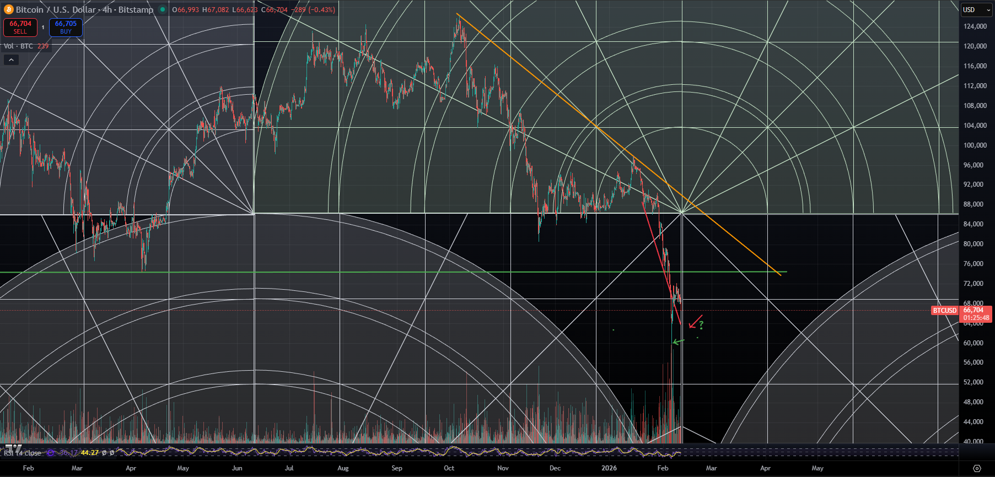This screenshot has width=995, height=477.
Task: Click the "Jun" label on time axis
Action: (x=237, y=468)
